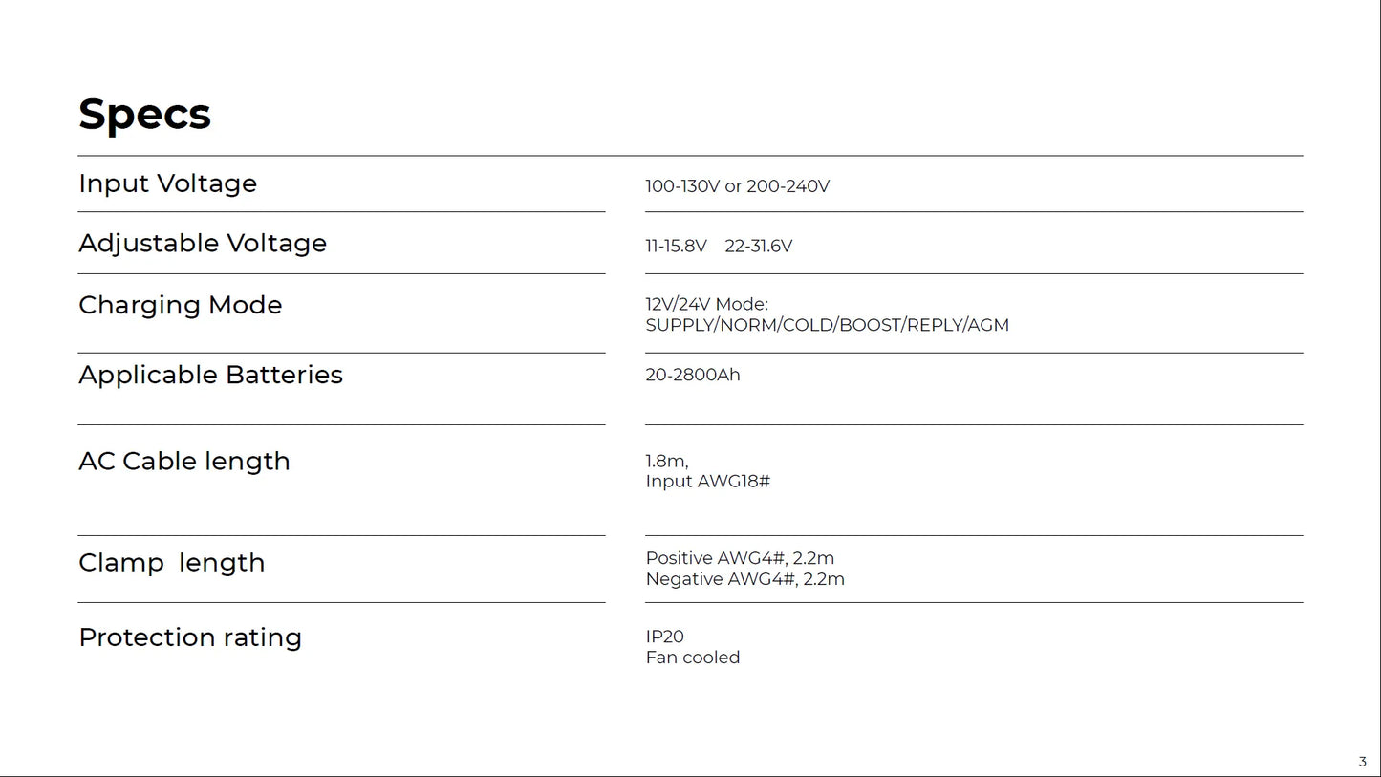Screen dimensions: 1381x777
Task: Click the 11-15.8V voltage range
Action: [x=676, y=247]
